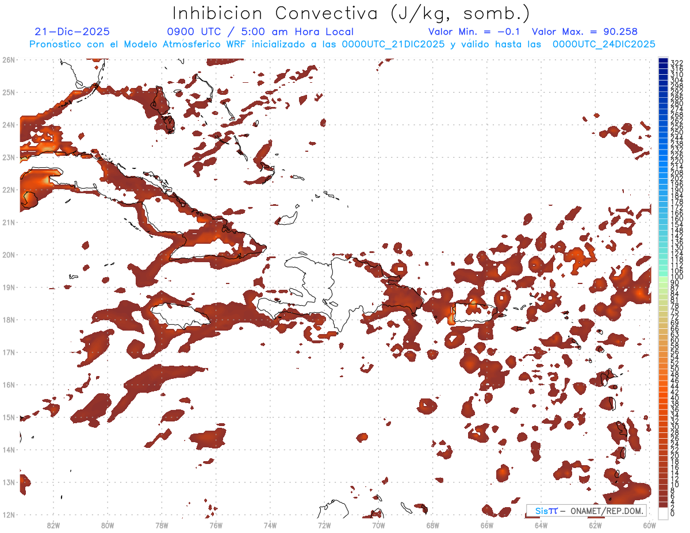
Task: Click the legend value '20'
Action: tap(675, 455)
